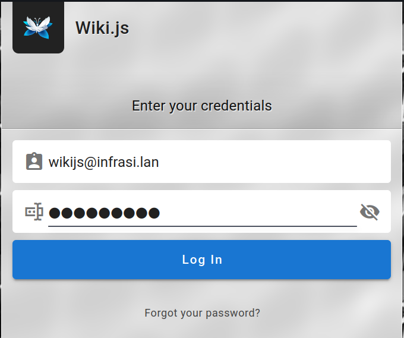Toggle password visibility with the eye icon
This screenshot has height=338, width=404.
pyautogui.click(x=370, y=212)
